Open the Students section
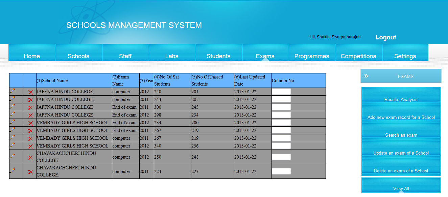Viewport: 448px width, 197px height. tap(218, 56)
